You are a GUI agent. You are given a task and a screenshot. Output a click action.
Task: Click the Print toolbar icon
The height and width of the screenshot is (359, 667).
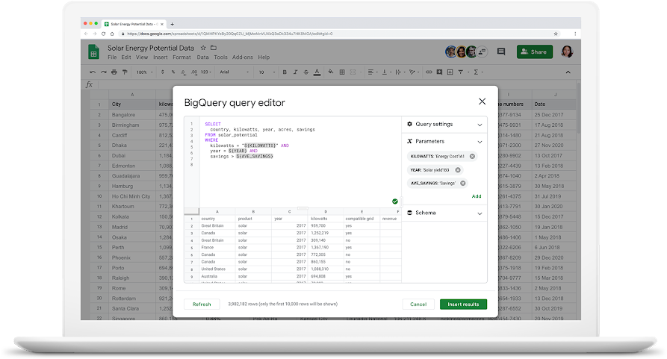pyautogui.click(x=114, y=72)
